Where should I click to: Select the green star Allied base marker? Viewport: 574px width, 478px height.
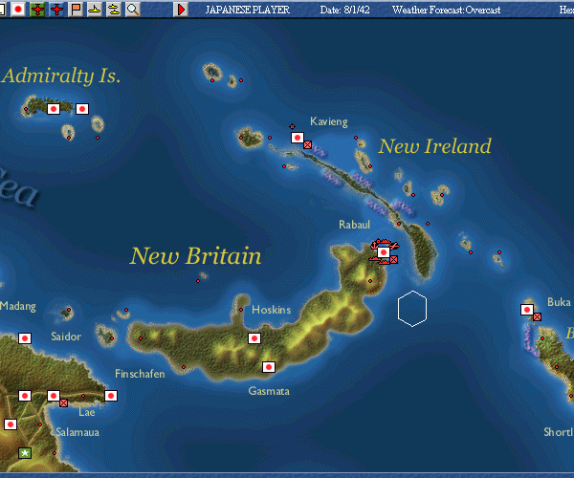tap(25, 453)
